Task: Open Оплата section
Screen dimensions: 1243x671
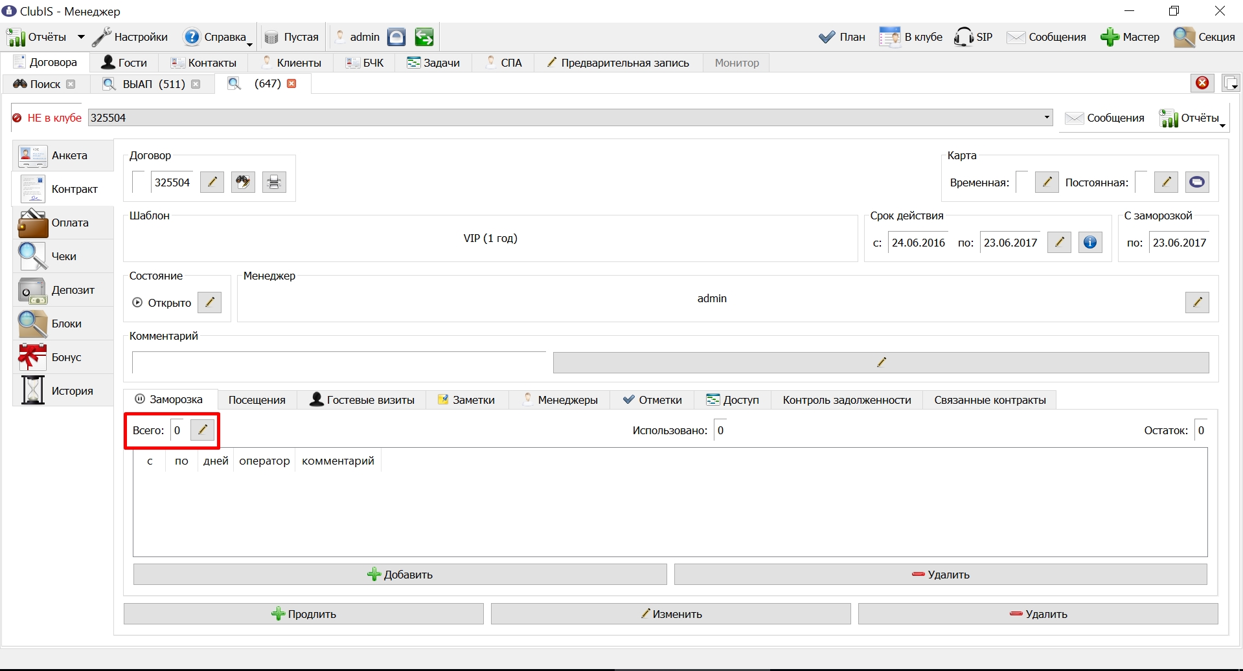Action: coord(63,223)
